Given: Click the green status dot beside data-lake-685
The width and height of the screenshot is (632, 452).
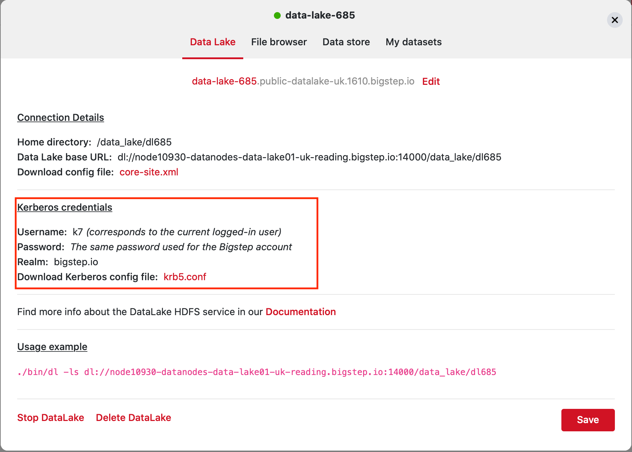Looking at the screenshot, I should 277,15.
